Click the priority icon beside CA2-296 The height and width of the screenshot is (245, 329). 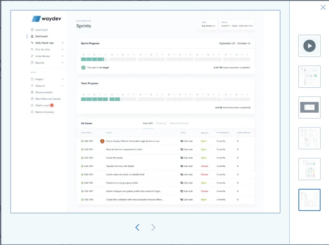(82, 183)
